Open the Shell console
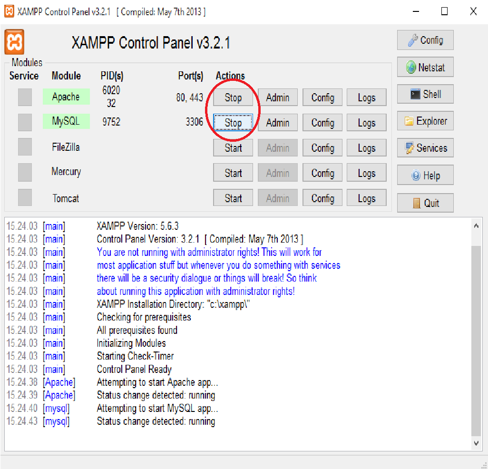 pyautogui.click(x=425, y=94)
